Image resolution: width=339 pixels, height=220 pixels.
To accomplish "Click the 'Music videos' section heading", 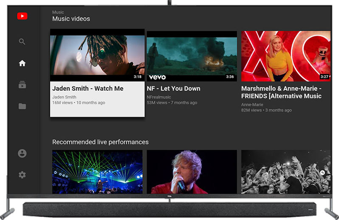I will [x=71, y=19].
